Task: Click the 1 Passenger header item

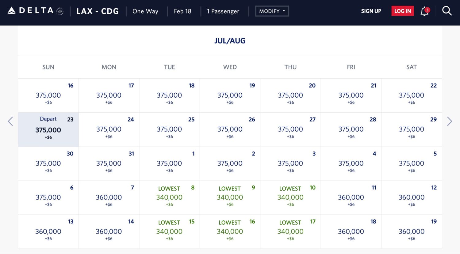Action: (223, 11)
